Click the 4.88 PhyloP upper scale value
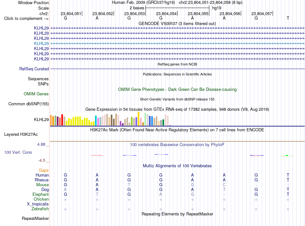Screen dimensions: 305x226 point(41,144)
